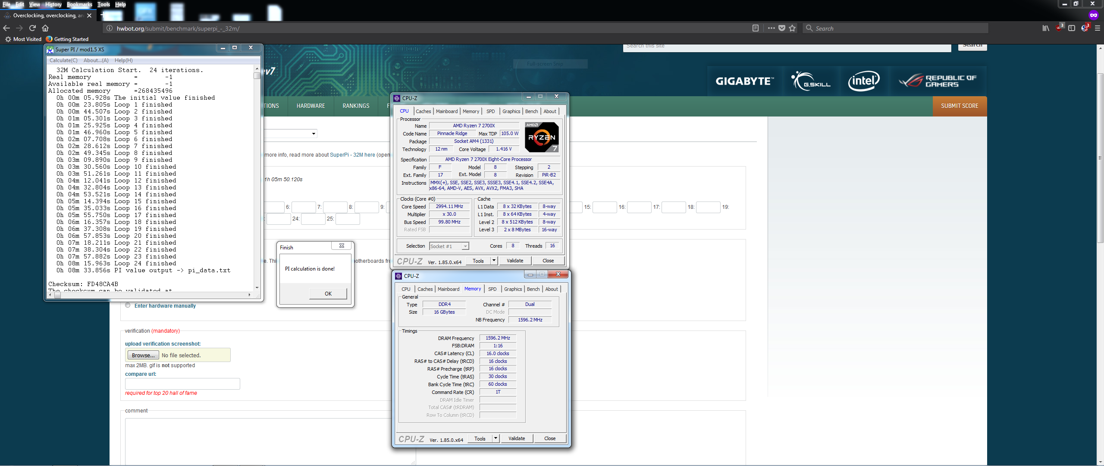Open SPD tab in upper CPU-Z
This screenshot has height=466, width=1104.
click(x=490, y=111)
